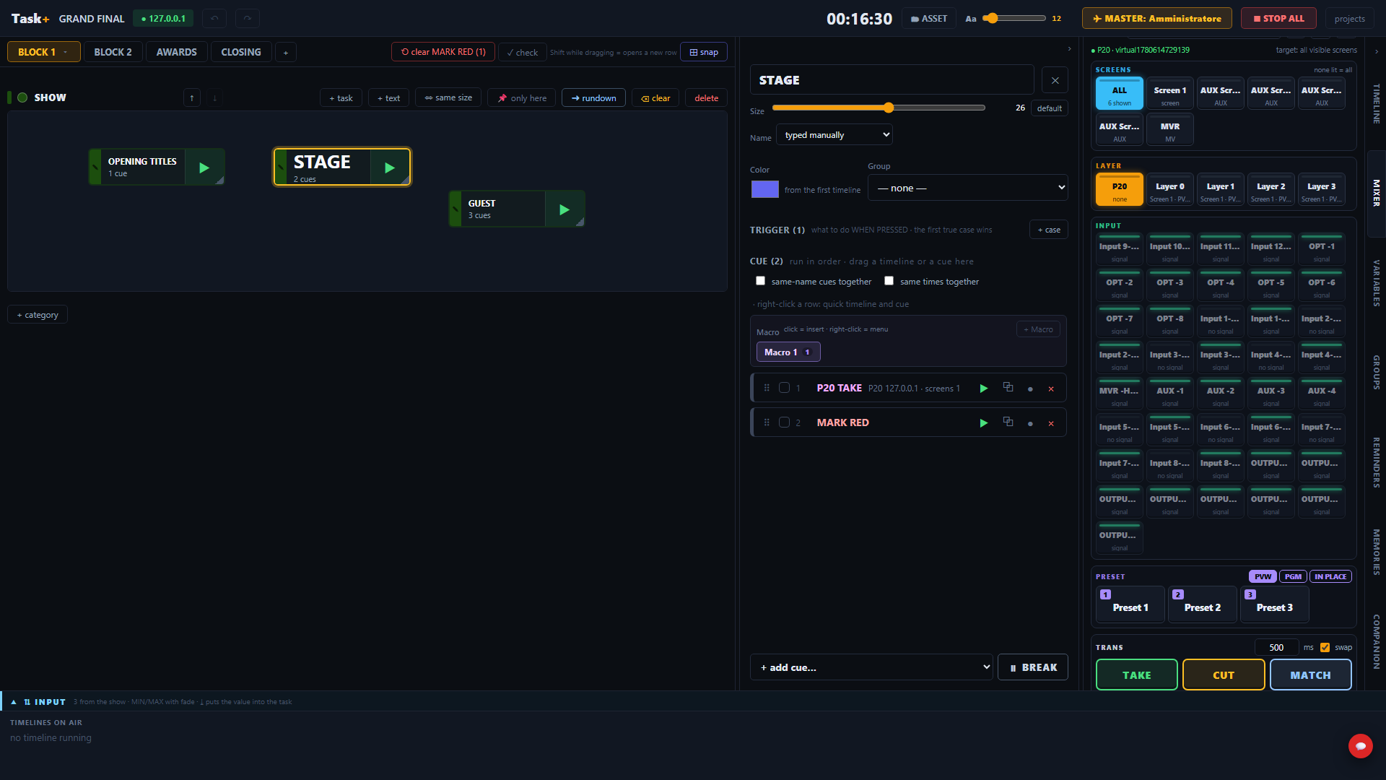Close the STAGE editor panel

(x=1055, y=80)
